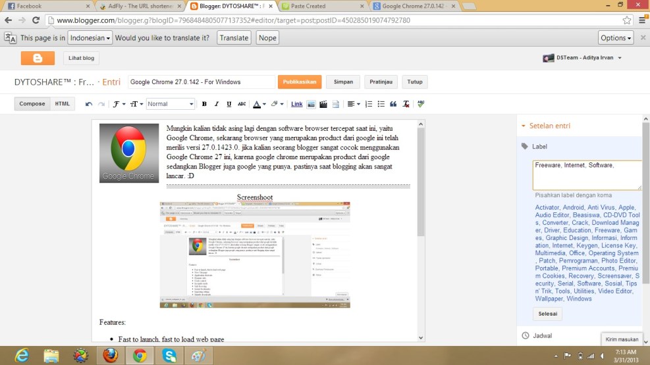Switch to the AdFly URL shortener tab
The height and width of the screenshot is (365, 650).
coord(140,6)
